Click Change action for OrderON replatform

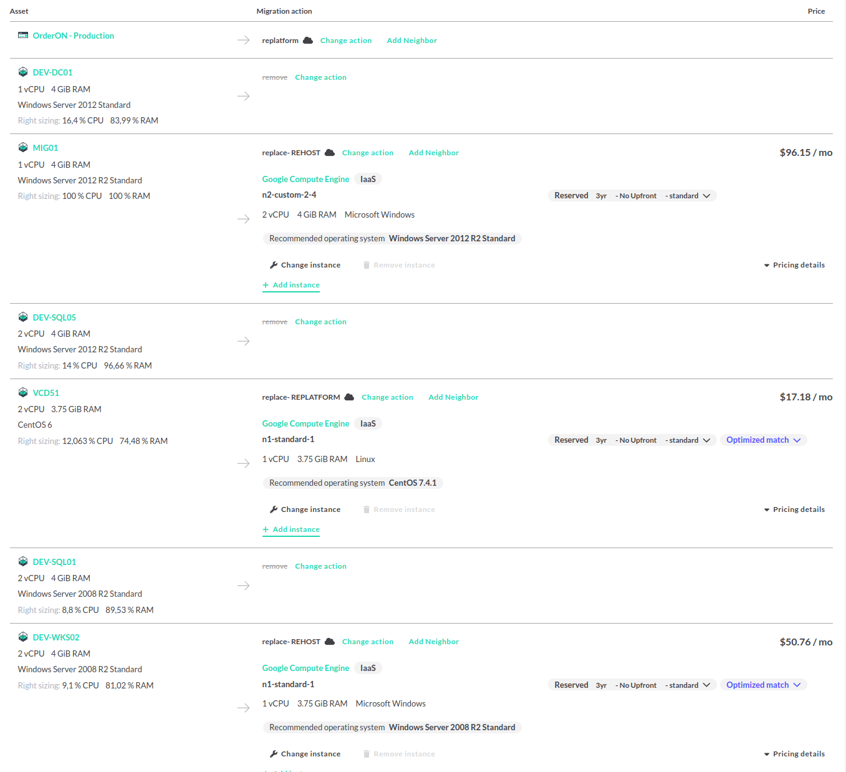pyautogui.click(x=346, y=41)
